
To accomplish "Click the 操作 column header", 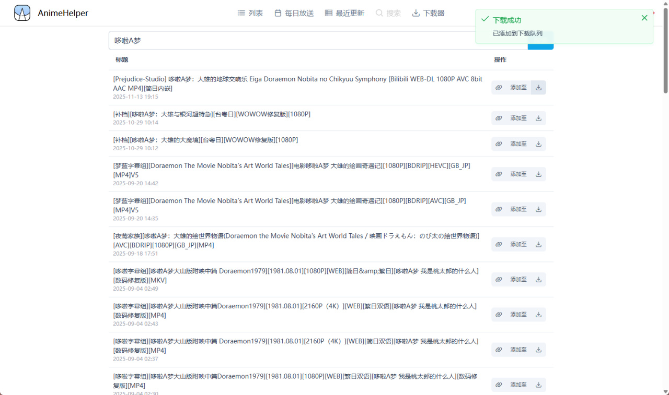I will (500, 59).
